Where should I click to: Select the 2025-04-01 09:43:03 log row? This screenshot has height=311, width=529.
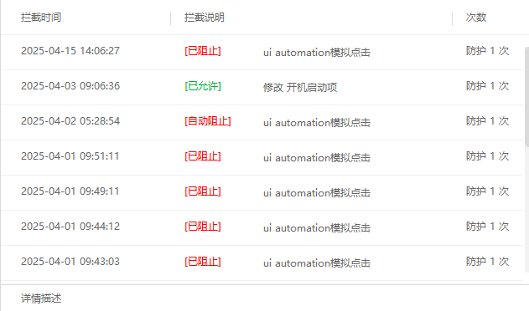coord(262,263)
